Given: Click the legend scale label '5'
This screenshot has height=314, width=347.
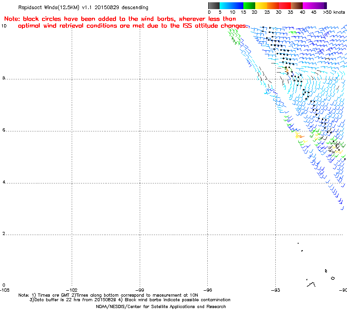Looking at the screenshot, I should (x=220, y=12).
